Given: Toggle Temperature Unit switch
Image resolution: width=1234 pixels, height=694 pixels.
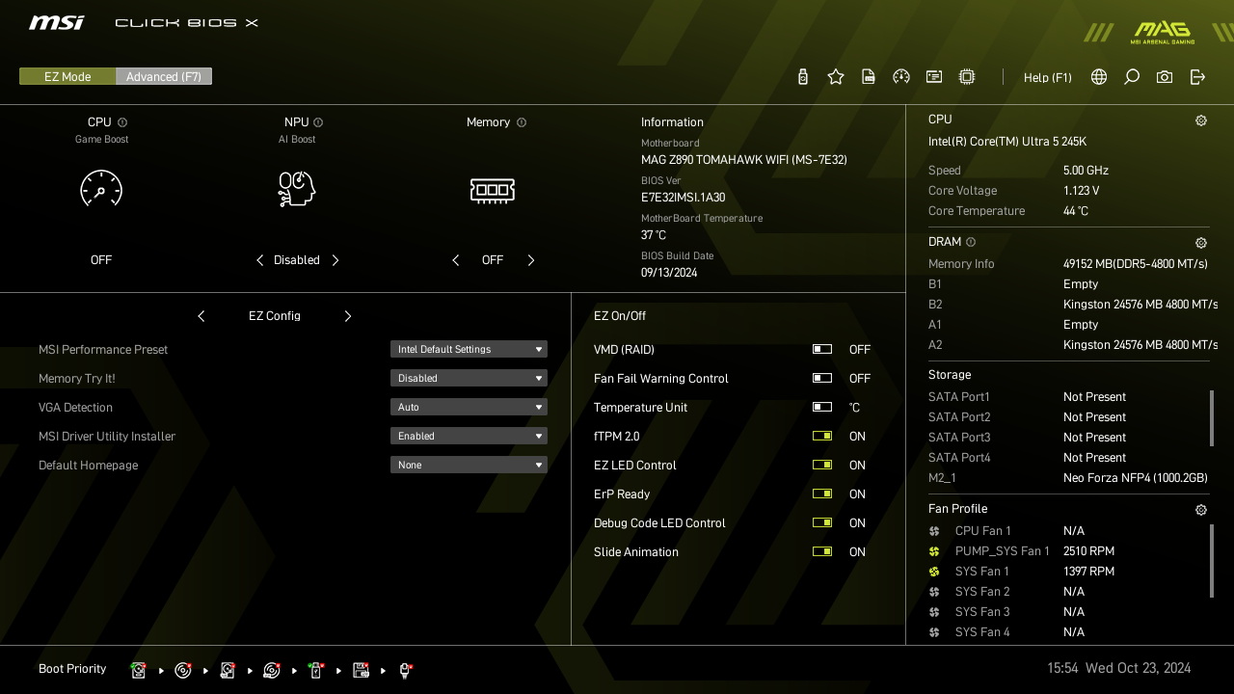Looking at the screenshot, I should (822, 408).
